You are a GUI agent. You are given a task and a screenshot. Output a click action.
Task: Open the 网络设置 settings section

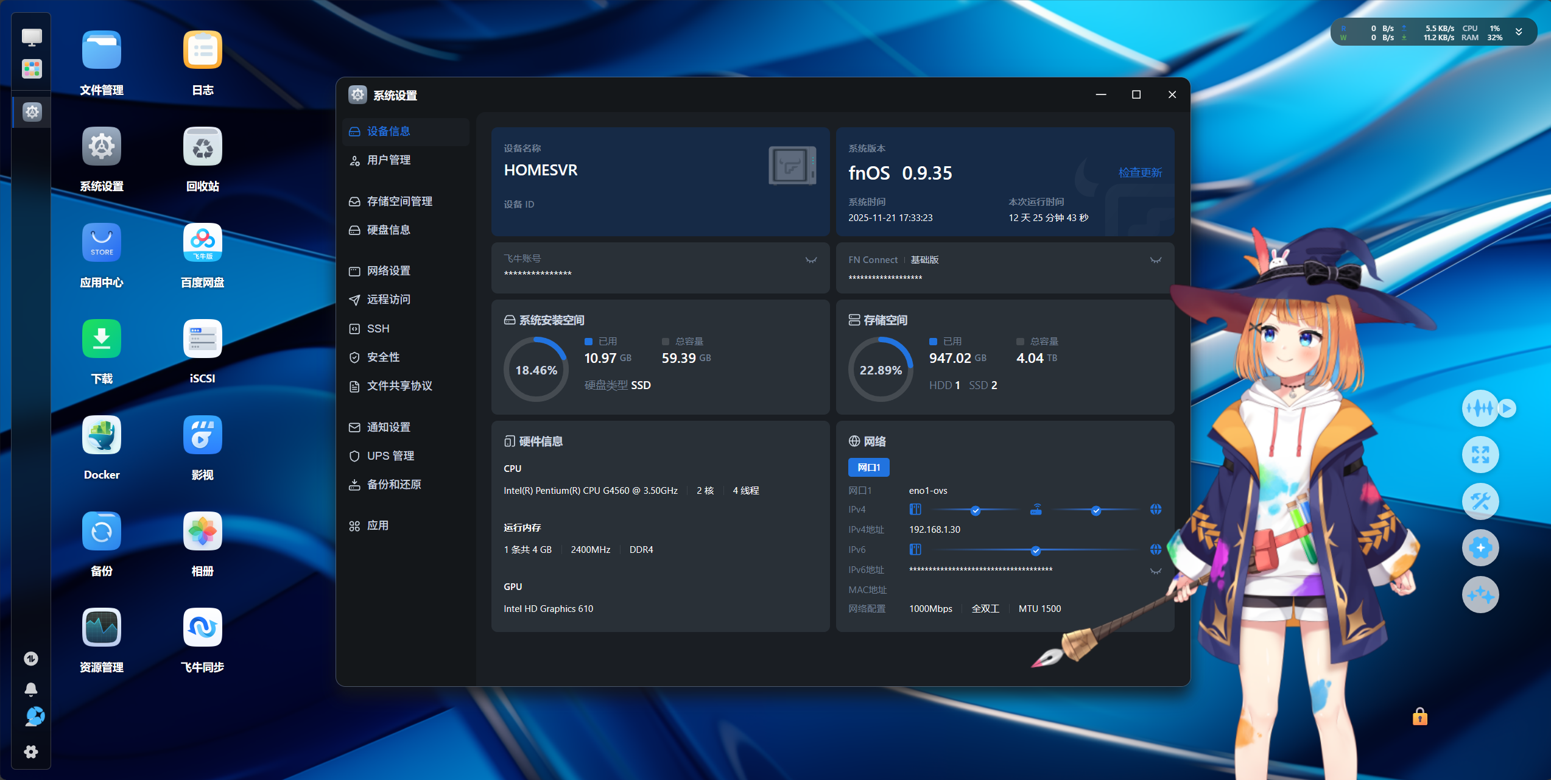(389, 271)
